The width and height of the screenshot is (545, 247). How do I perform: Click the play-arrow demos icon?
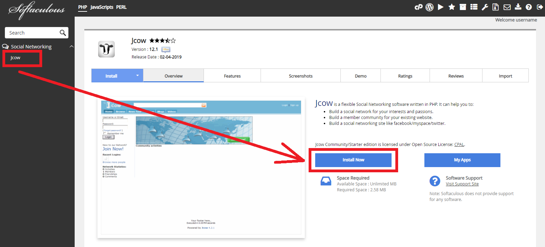(x=441, y=7)
